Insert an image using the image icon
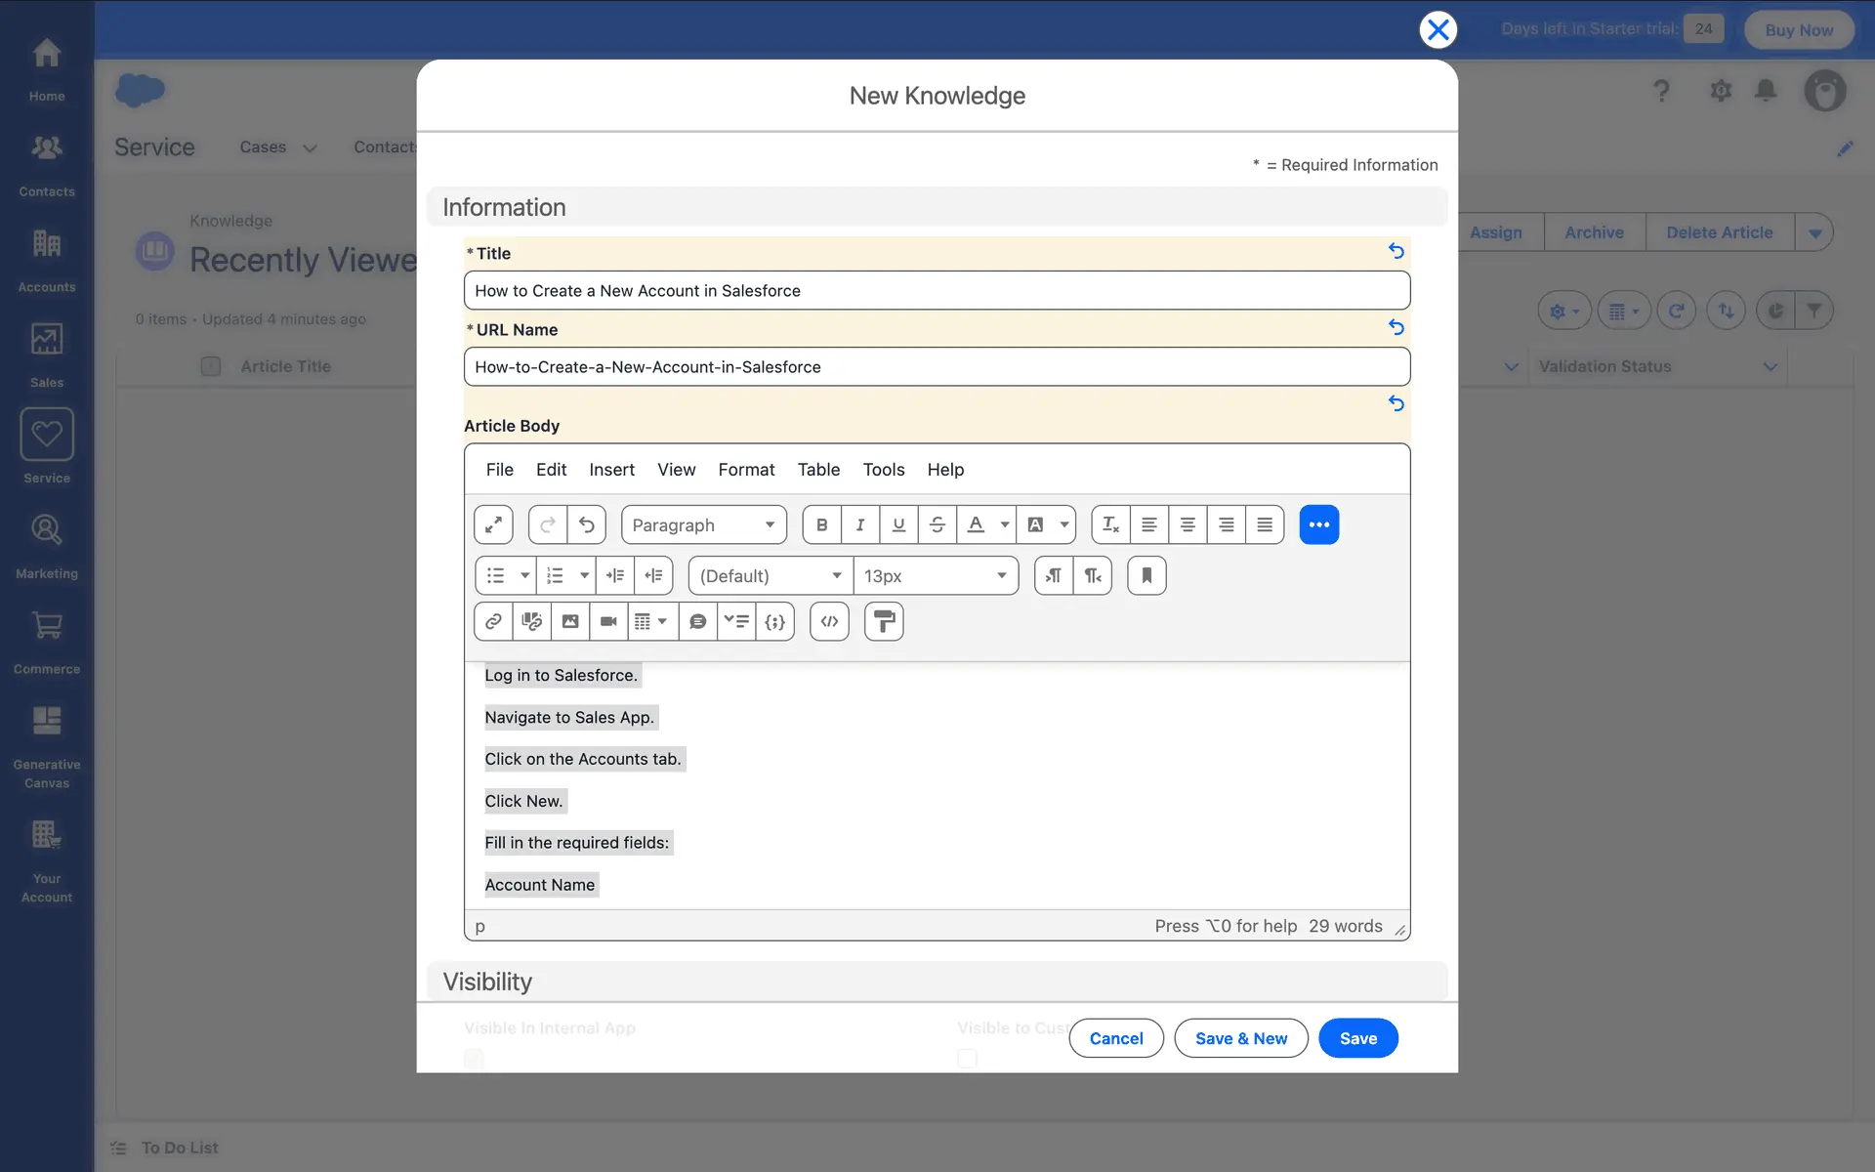 click(x=570, y=621)
